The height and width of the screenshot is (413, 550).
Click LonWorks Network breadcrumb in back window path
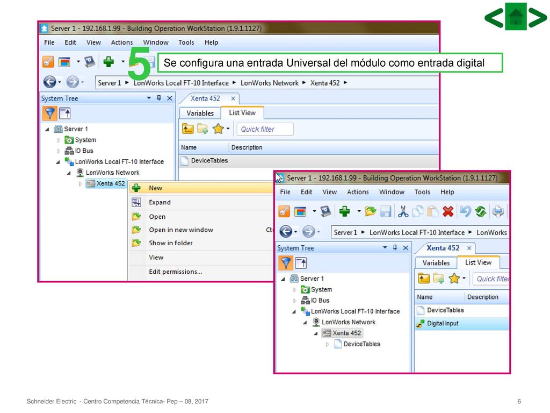pyautogui.click(x=270, y=83)
